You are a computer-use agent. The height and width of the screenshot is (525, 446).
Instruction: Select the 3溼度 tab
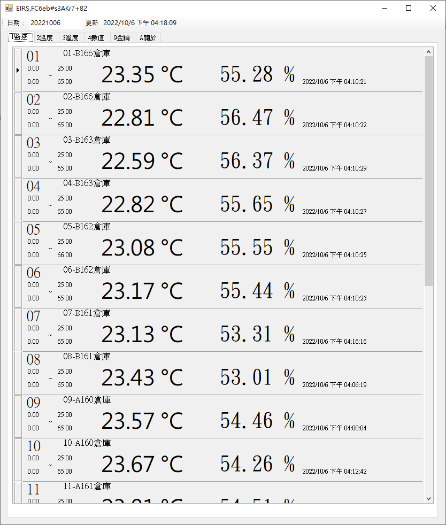(70, 38)
